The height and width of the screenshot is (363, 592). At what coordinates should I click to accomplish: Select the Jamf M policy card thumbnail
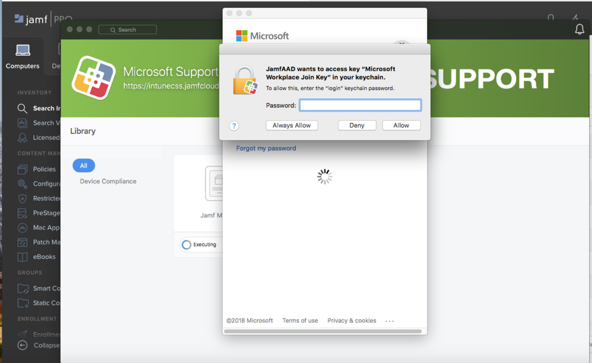(x=214, y=184)
